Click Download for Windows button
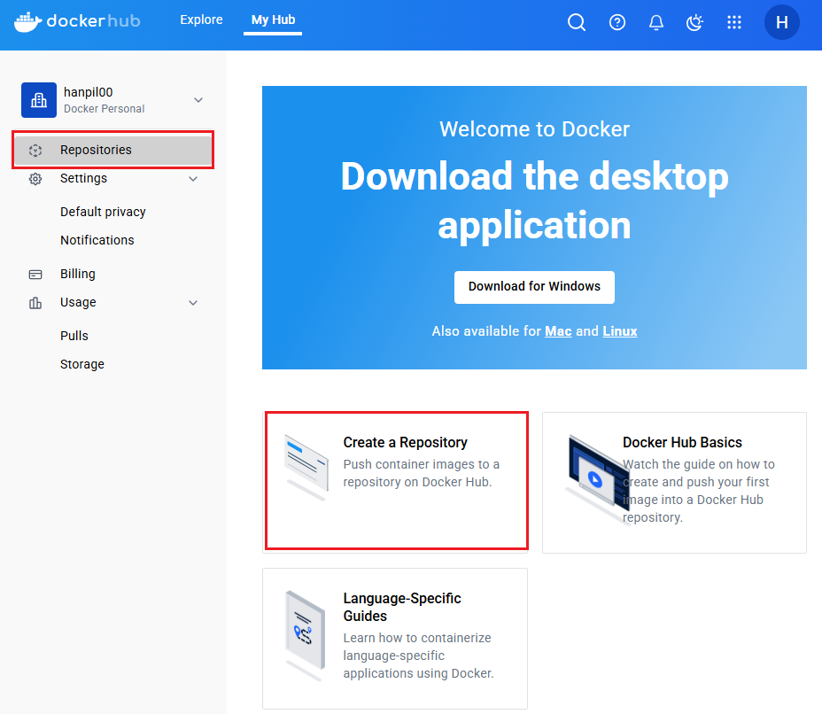The image size is (822, 714). pos(534,287)
